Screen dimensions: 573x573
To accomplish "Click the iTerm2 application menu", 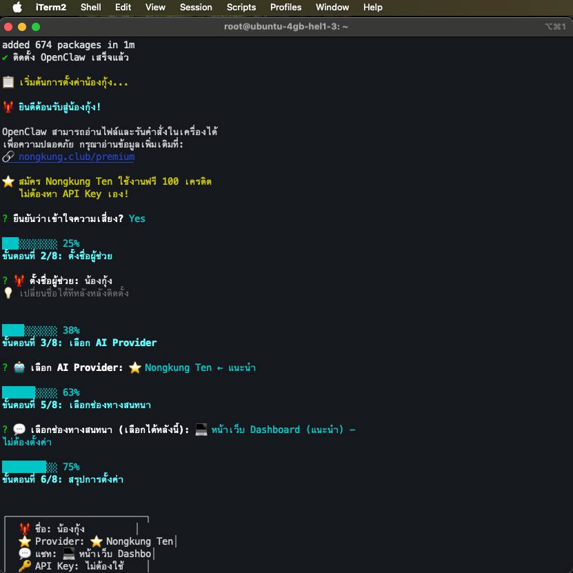I will [51, 7].
